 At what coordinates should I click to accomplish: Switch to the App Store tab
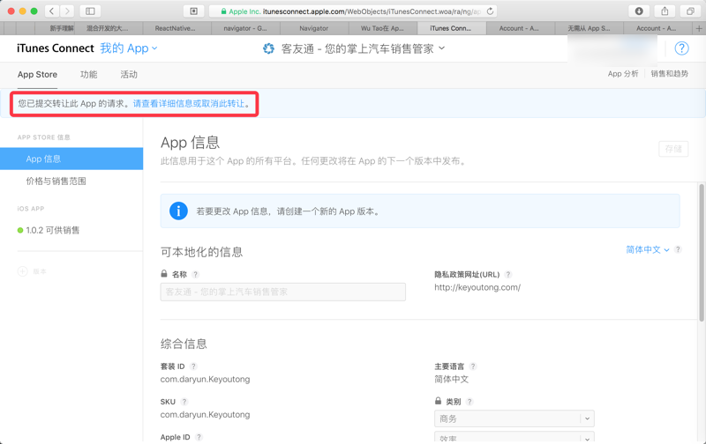click(37, 75)
